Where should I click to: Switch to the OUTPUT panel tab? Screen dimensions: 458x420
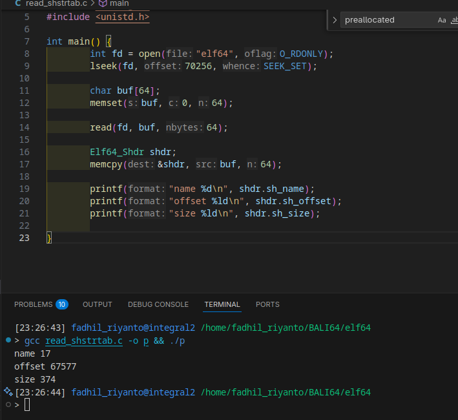pyautogui.click(x=97, y=304)
